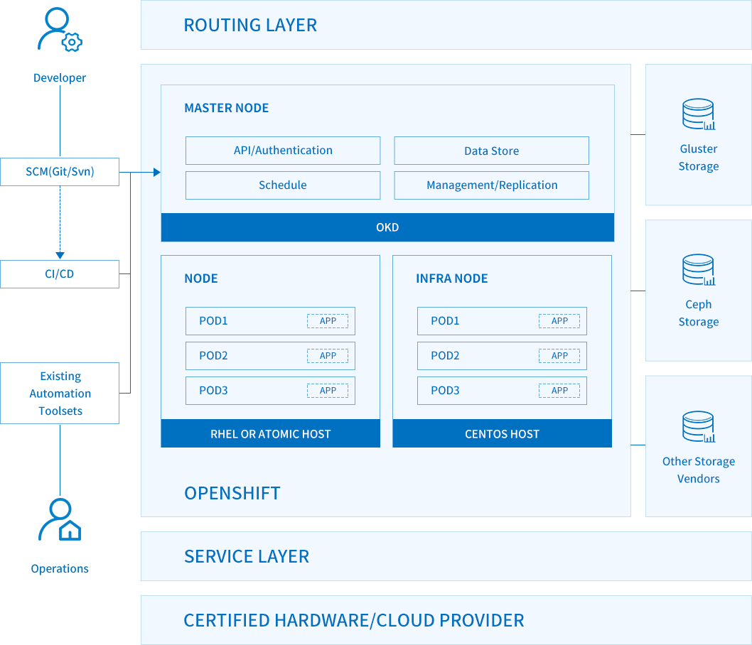The image size is (752, 645).
Task: Click the POD3 label under INFRA NODE
Action: [x=445, y=391]
